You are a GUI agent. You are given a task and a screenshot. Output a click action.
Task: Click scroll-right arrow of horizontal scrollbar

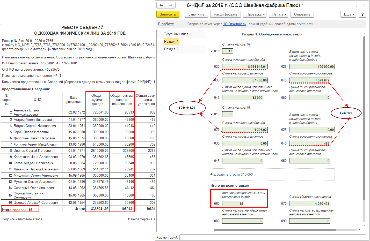coord(360,230)
